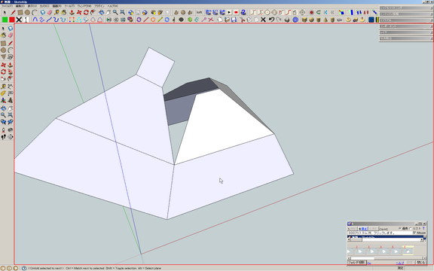Viewport: 434px width, 271px height.
Task: Choose the Pan hand tool in left toolbar
Action: [11, 108]
